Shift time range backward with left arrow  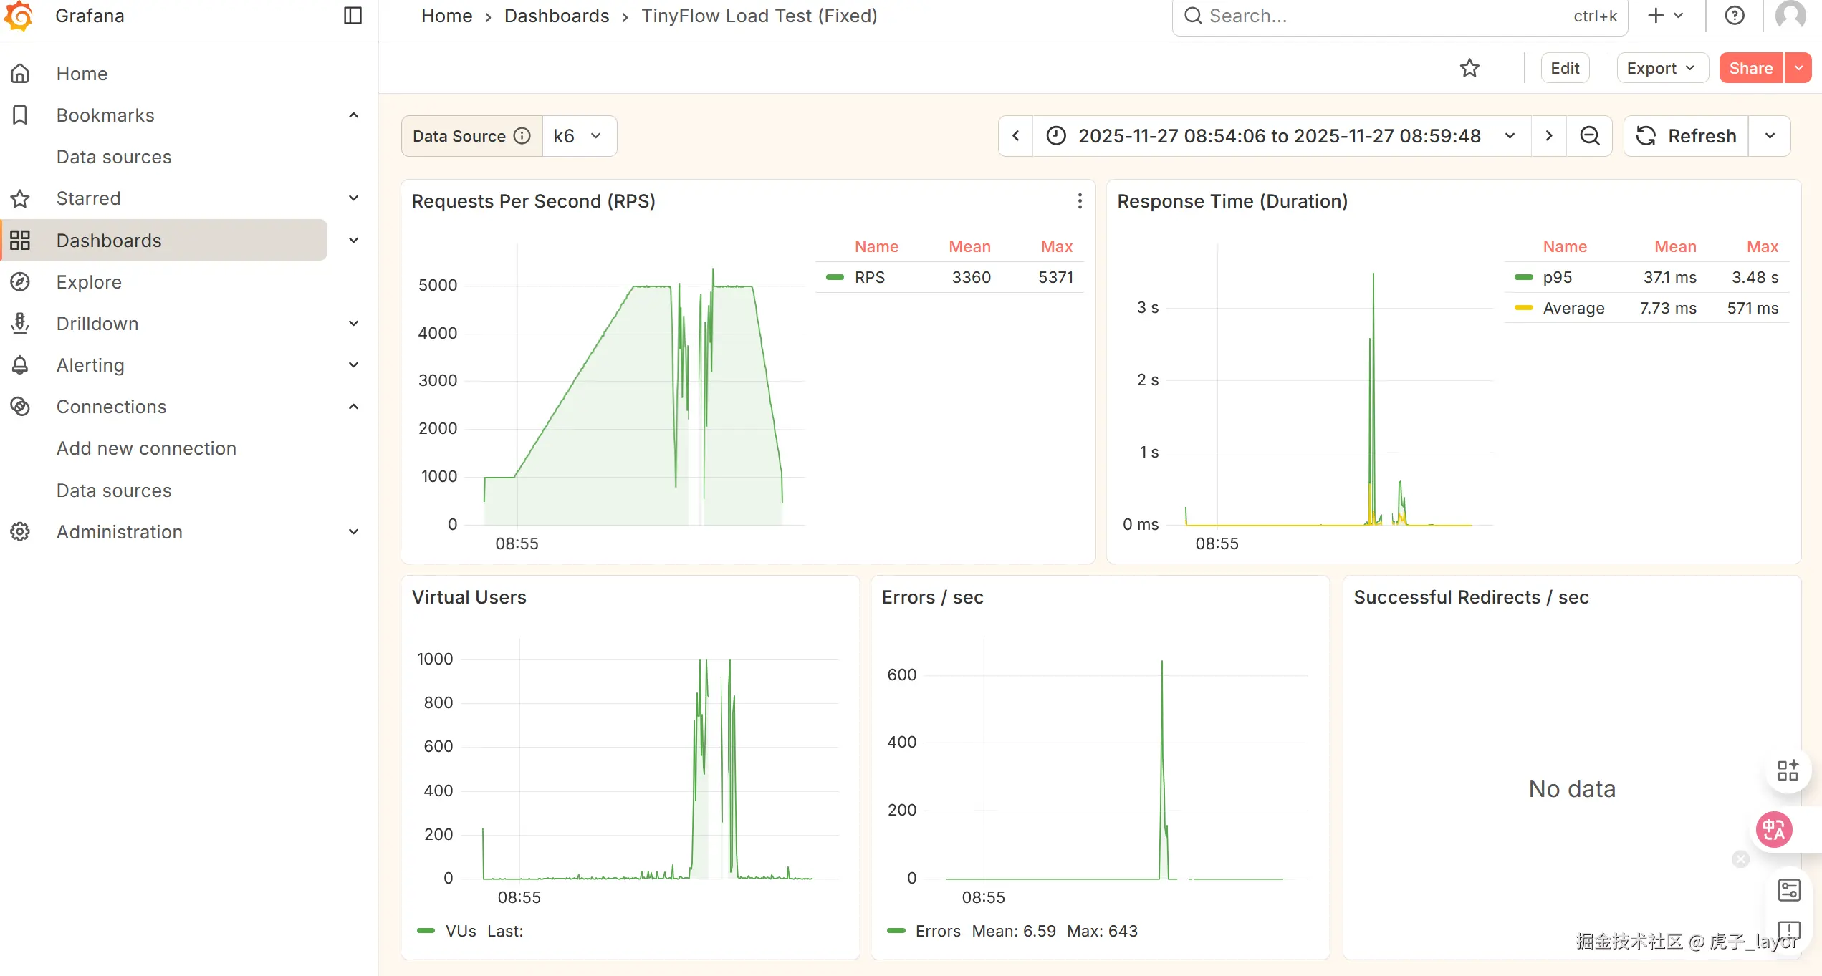point(1016,136)
